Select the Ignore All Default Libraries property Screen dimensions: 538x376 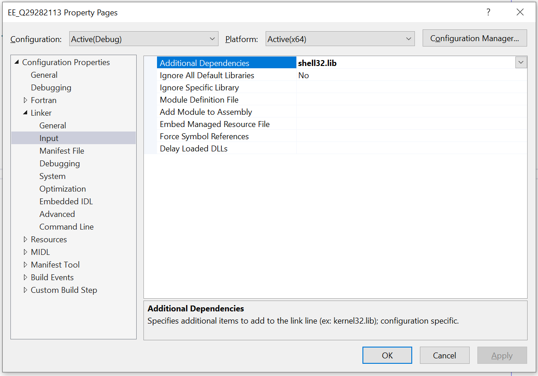226,75
